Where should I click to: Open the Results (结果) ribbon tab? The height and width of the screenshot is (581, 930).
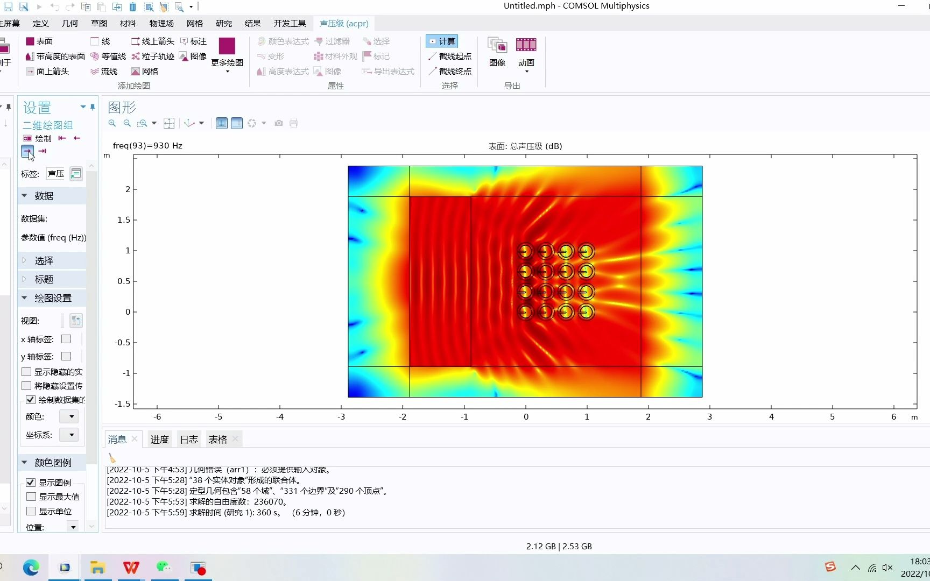pos(252,23)
